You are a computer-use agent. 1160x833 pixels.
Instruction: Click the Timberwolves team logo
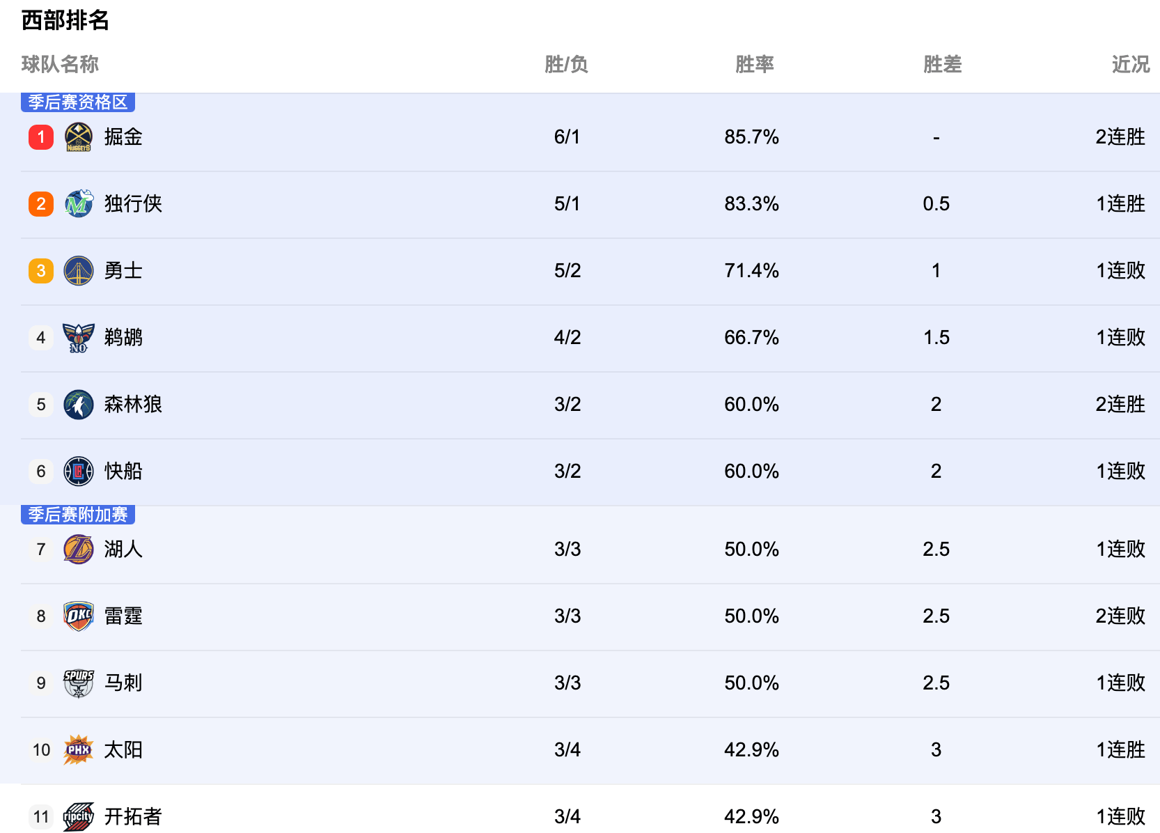tap(79, 405)
